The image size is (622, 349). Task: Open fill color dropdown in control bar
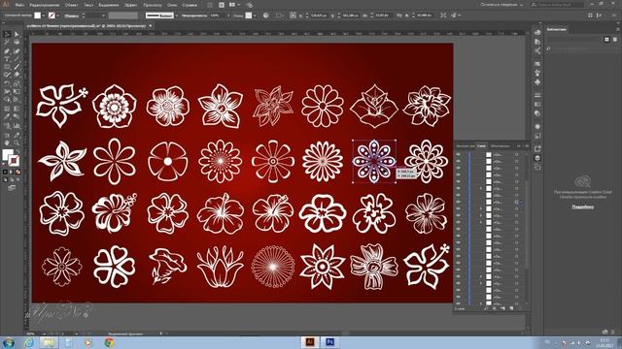click(x=43, y=16)
